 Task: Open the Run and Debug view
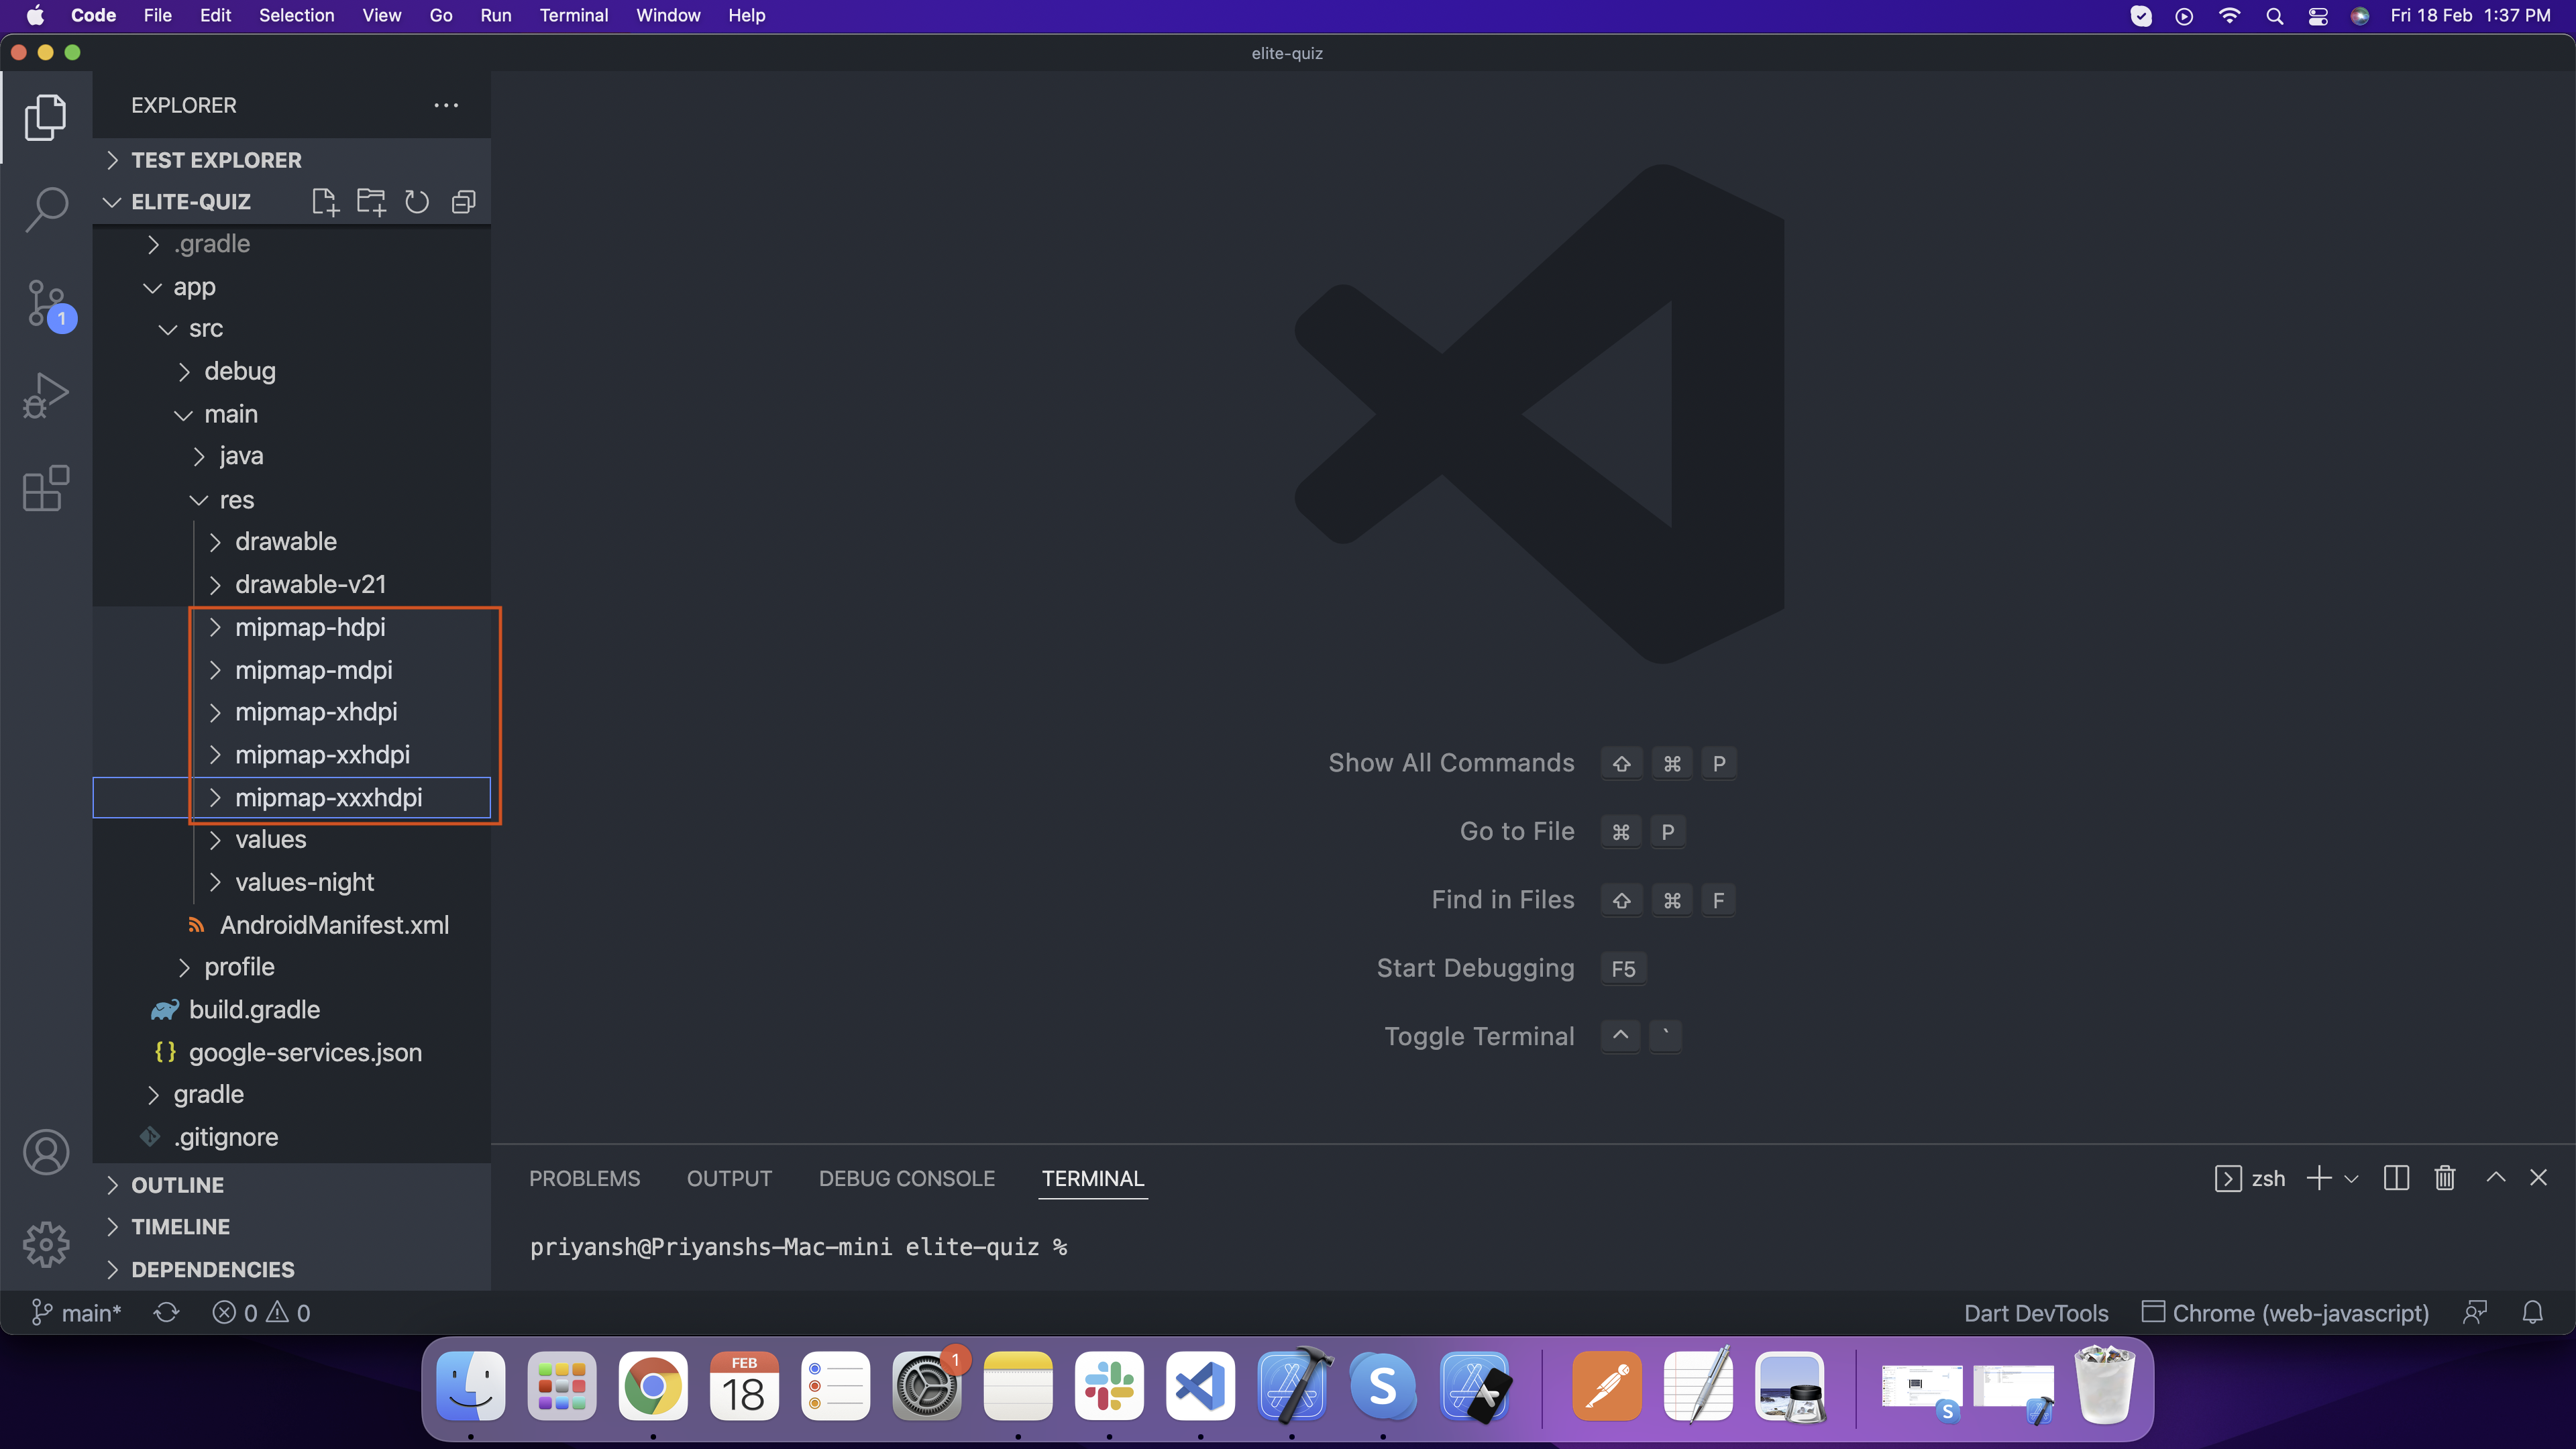coord(46,395)
